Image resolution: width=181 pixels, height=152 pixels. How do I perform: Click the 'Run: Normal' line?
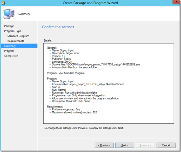coord(59,90)
